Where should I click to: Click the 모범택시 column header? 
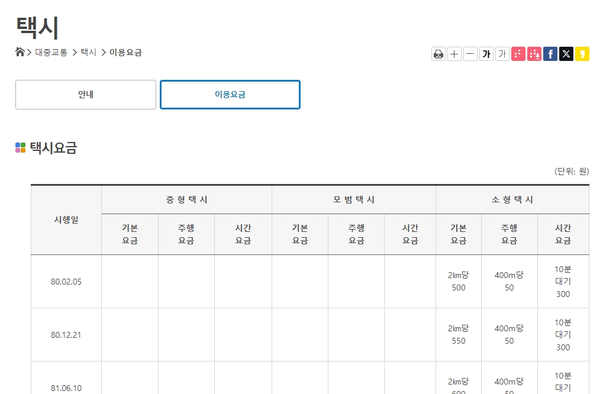point(353,199)
